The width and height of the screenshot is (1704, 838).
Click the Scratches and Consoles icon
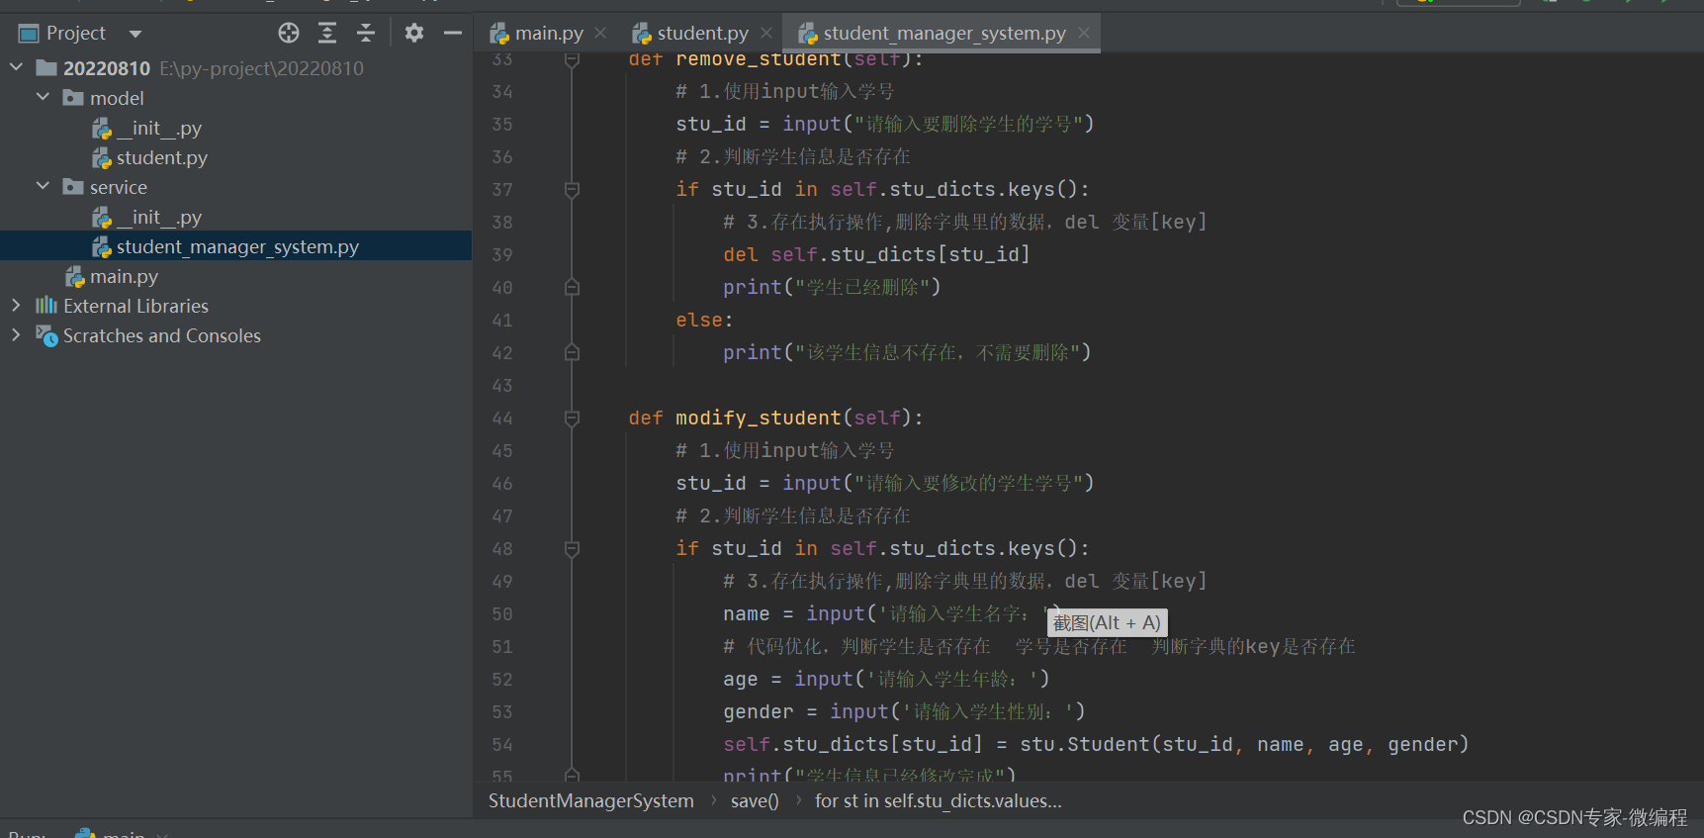[x=46, y=335]
